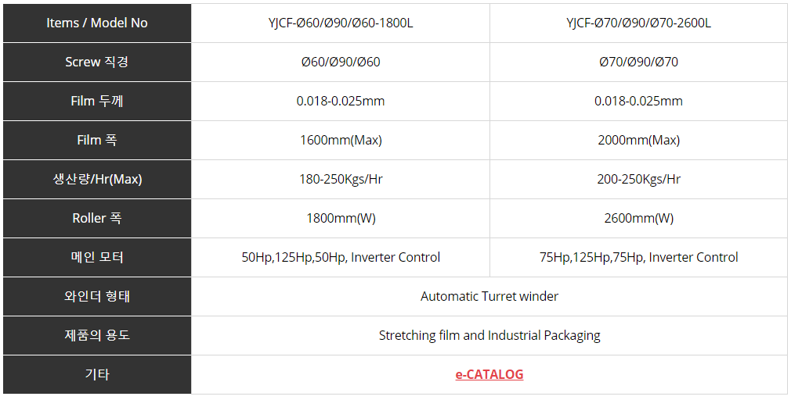Screen dimensions: 791x400
Task: Select the 2600mm(W) roller width cell
Action: click(638, 218)
